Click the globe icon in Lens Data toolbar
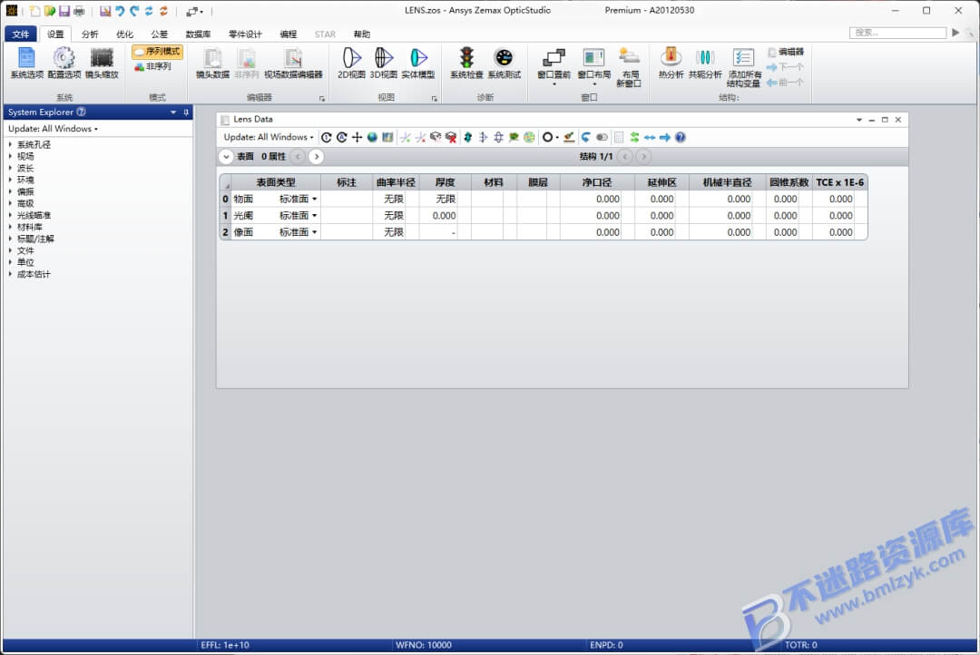The width and height of the screenshot is (980, 655). click(373, 137)
